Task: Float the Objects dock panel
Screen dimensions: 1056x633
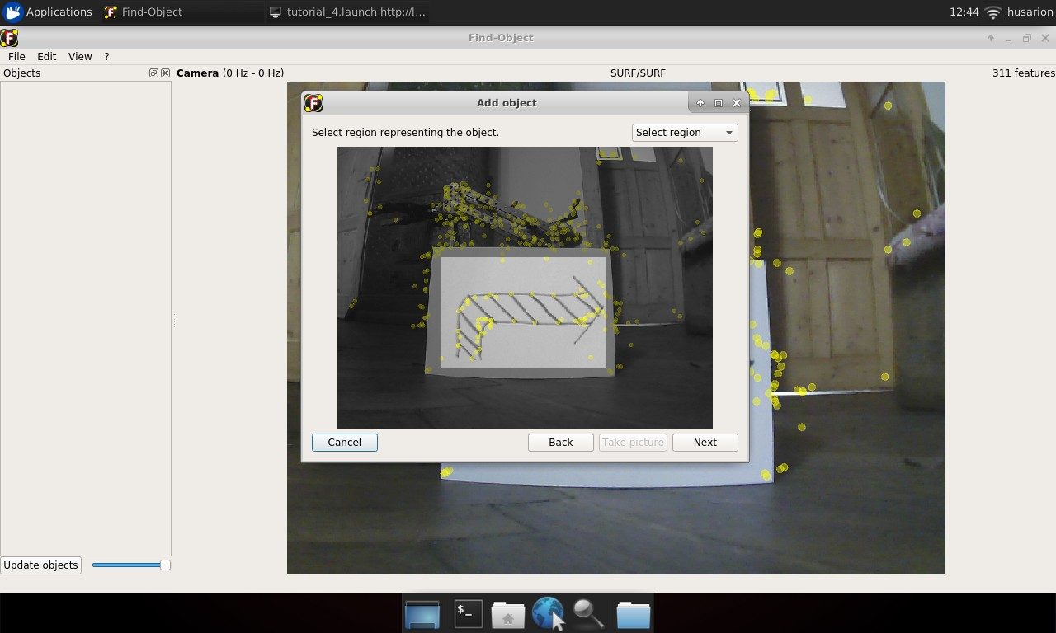Action: coord(153,73)
